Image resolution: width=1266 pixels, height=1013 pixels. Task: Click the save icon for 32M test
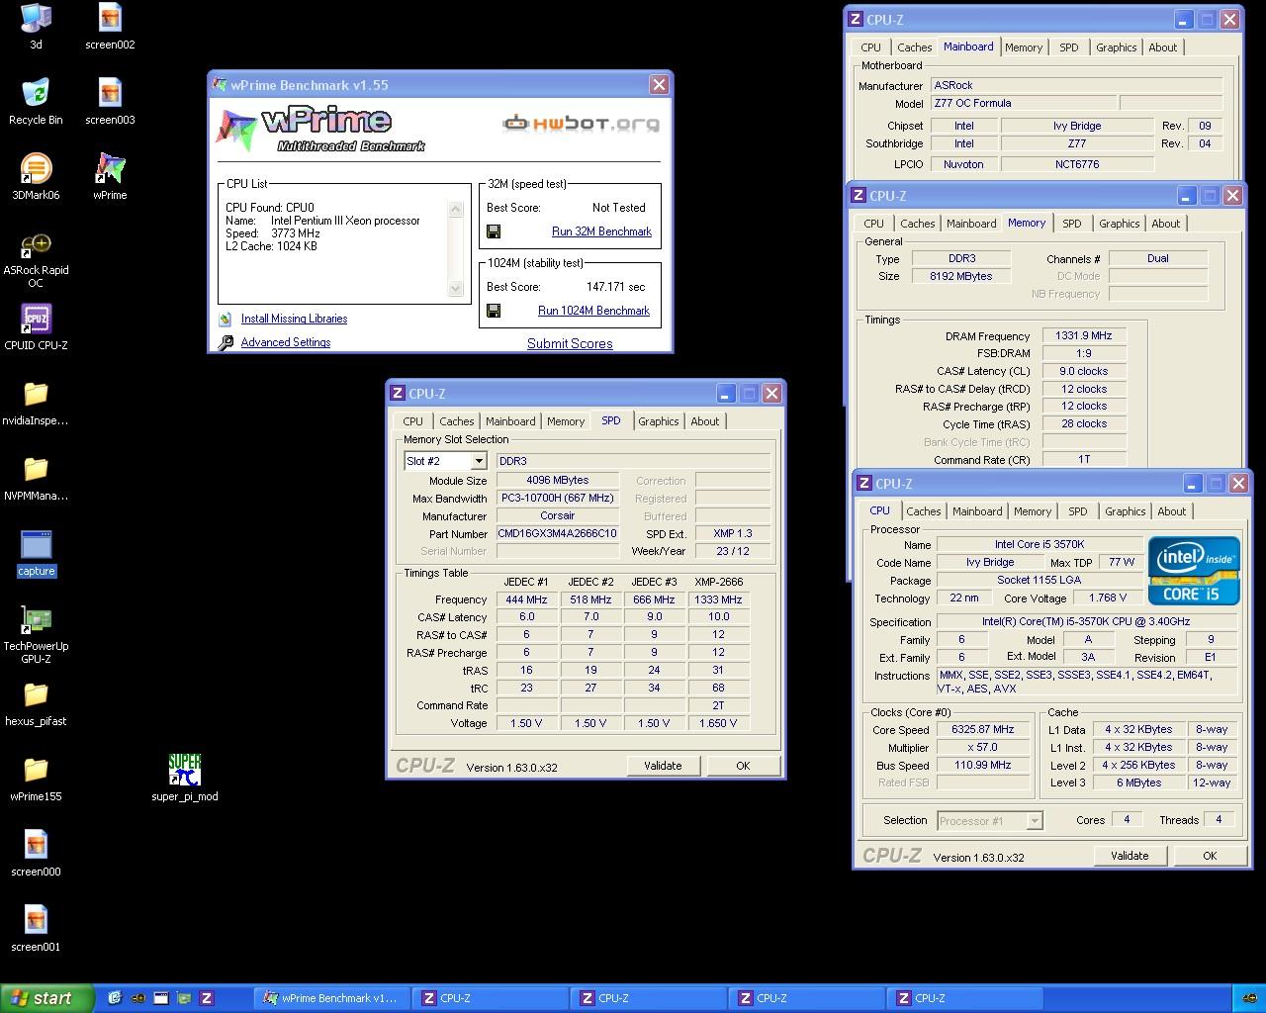pos(494,231)
